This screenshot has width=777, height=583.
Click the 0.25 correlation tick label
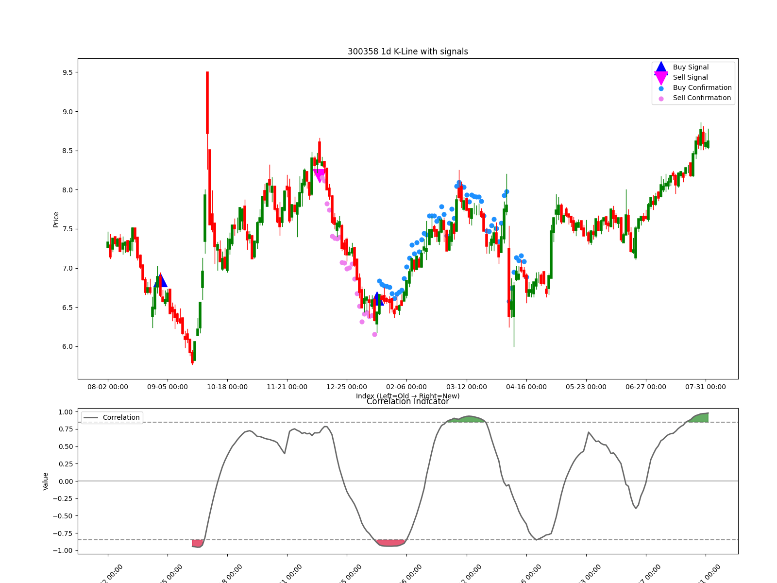(x=66, y=464)
